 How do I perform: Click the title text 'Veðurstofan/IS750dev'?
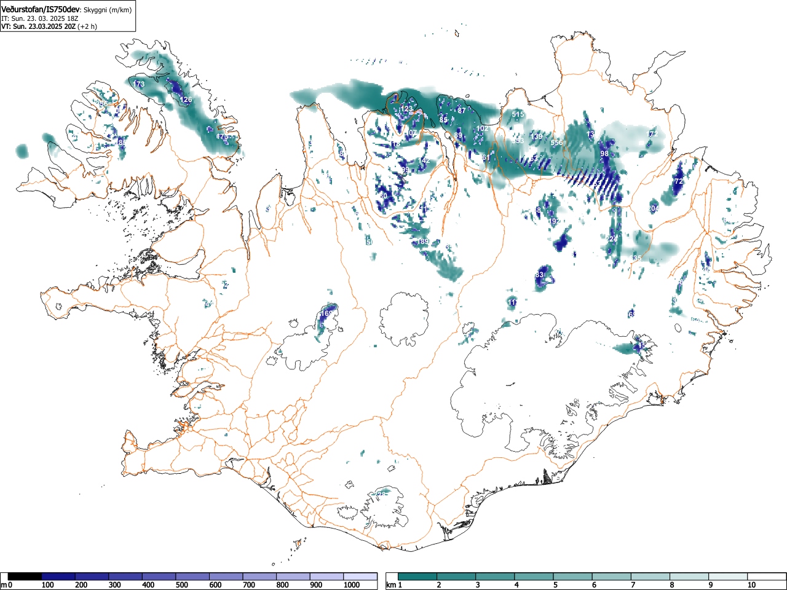[x=41, y=10]
